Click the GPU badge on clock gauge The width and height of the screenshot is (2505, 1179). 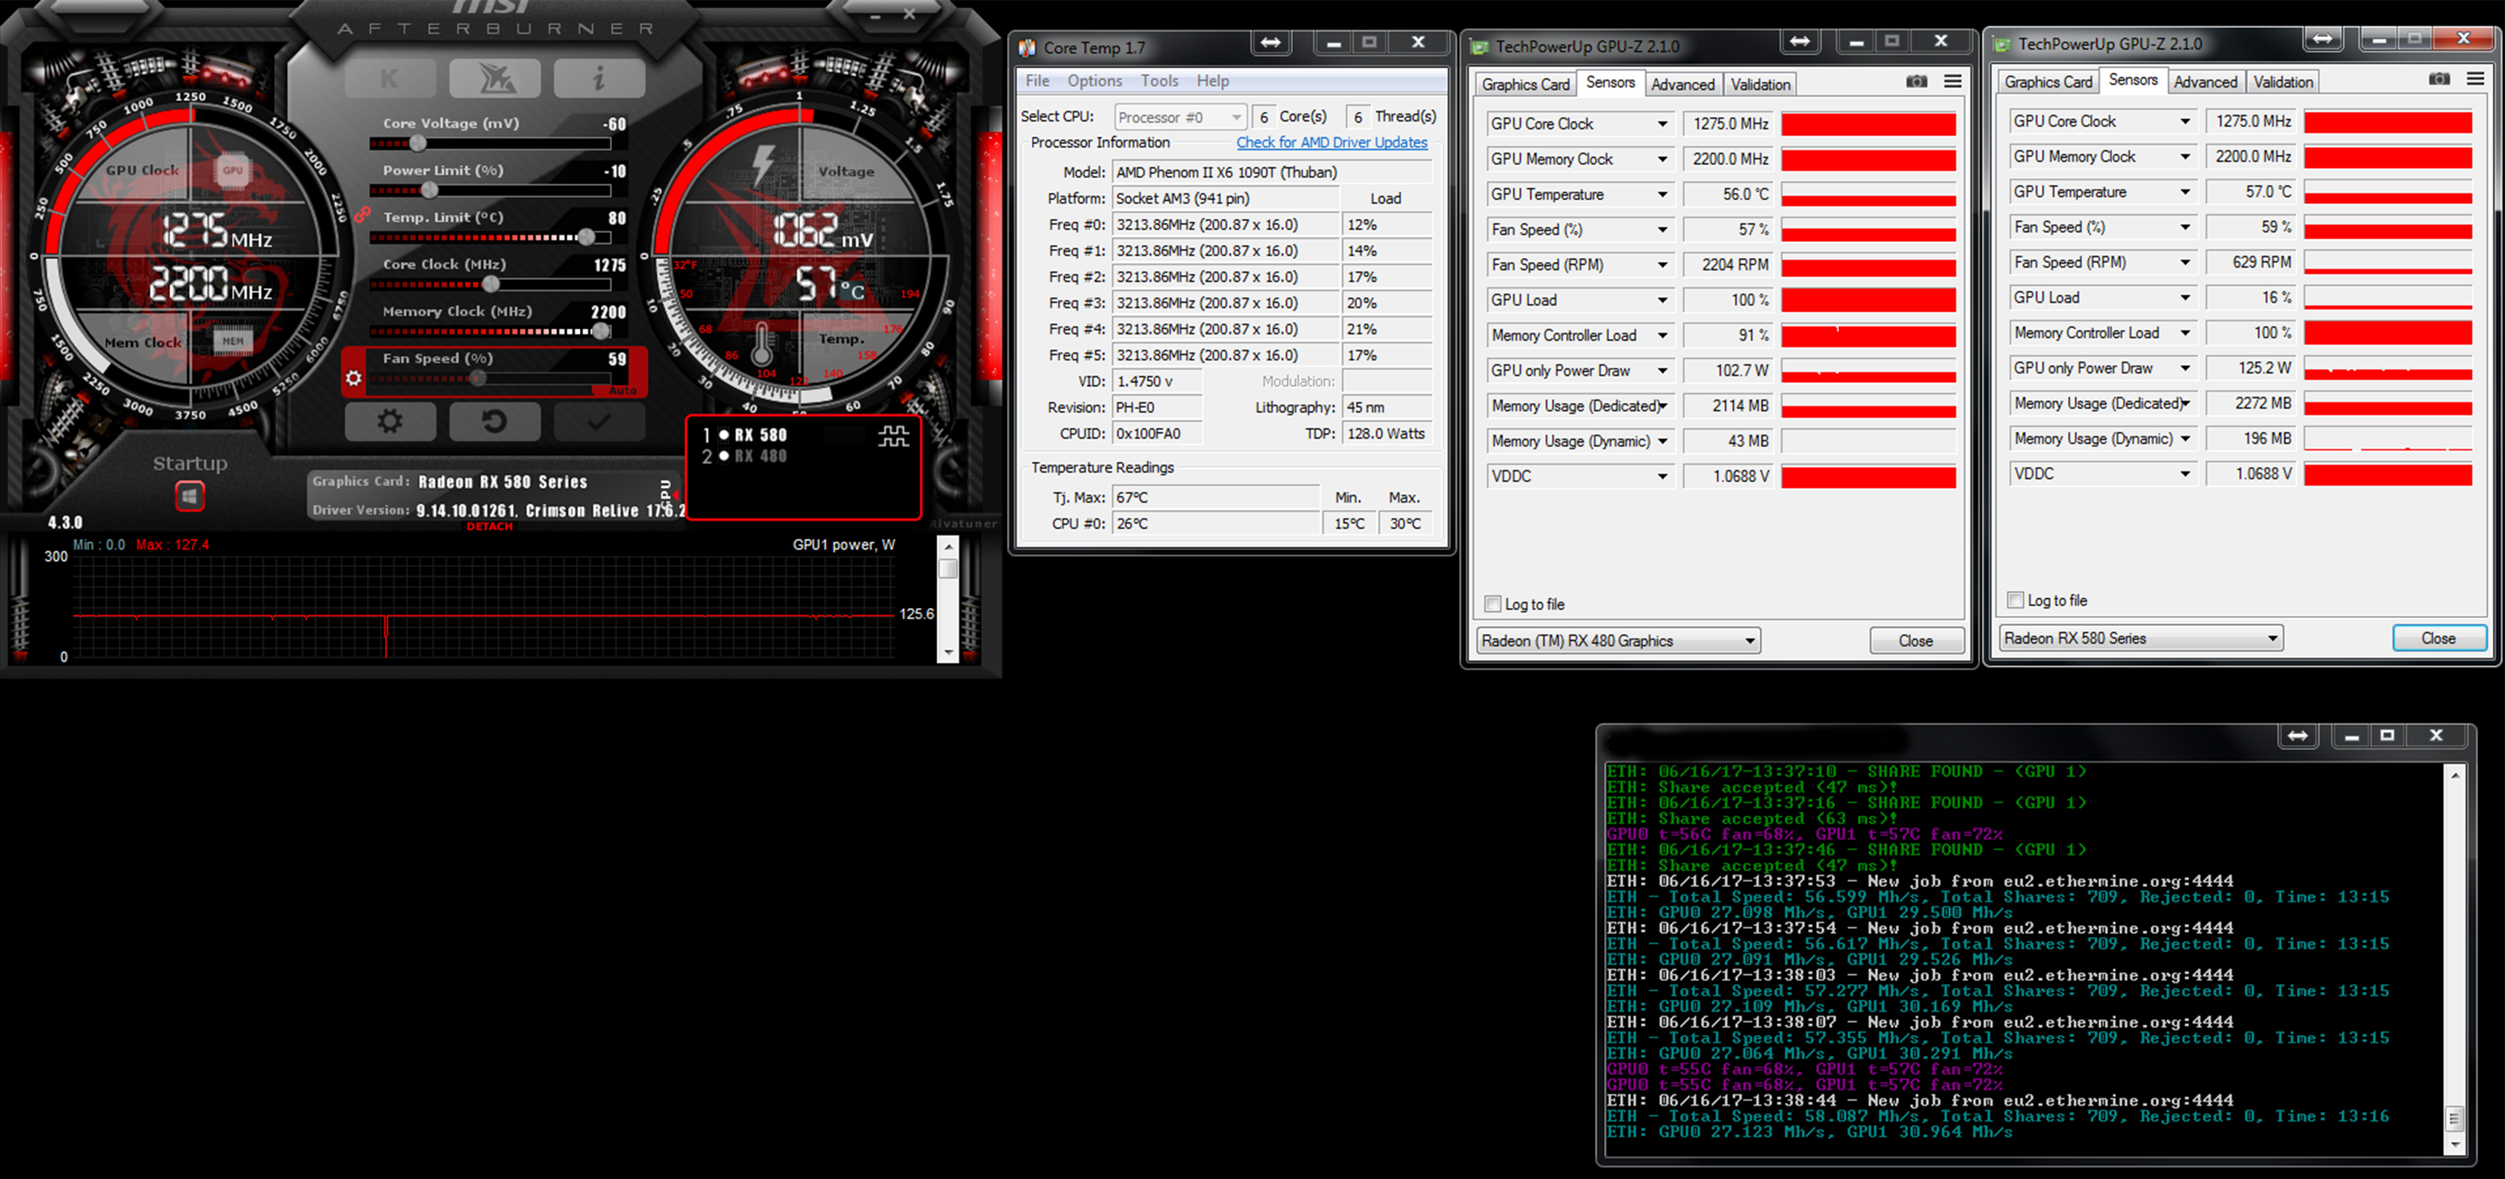tap(232, 170)
